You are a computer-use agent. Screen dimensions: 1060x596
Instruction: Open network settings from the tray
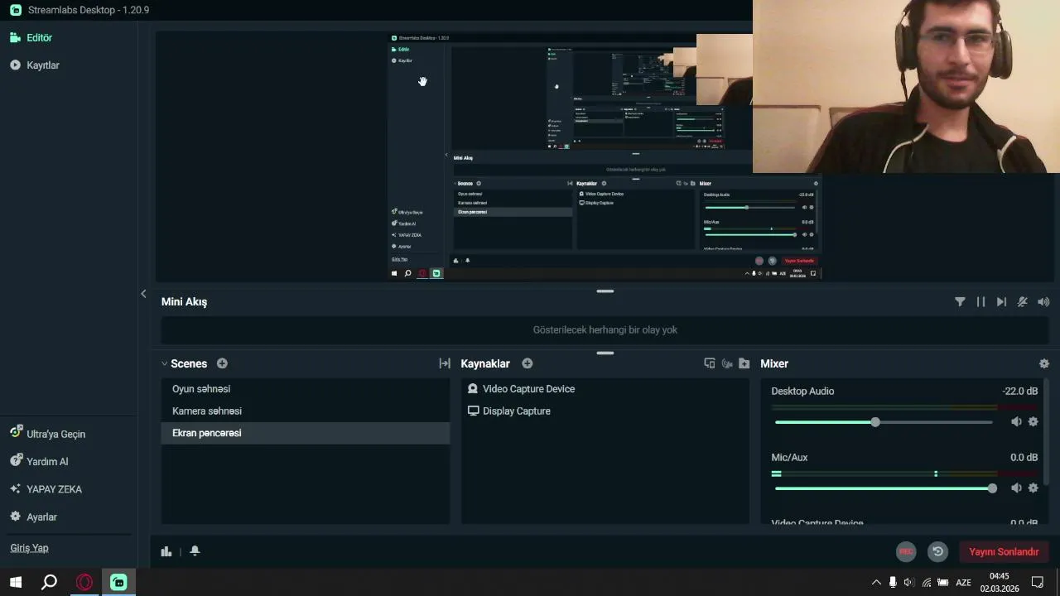[x=927, y=583]
